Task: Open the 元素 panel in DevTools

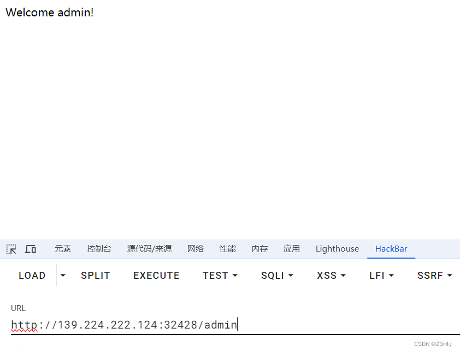Action: 62,249
